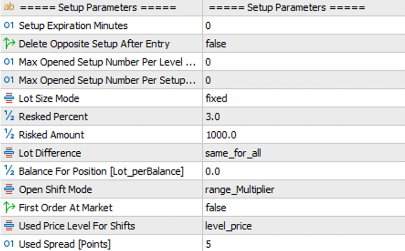This screenshot has width=405, height=251.
Task: Select 'Balance For Position [Lot_perBalance]' label
Action: [x=101, y=171]
